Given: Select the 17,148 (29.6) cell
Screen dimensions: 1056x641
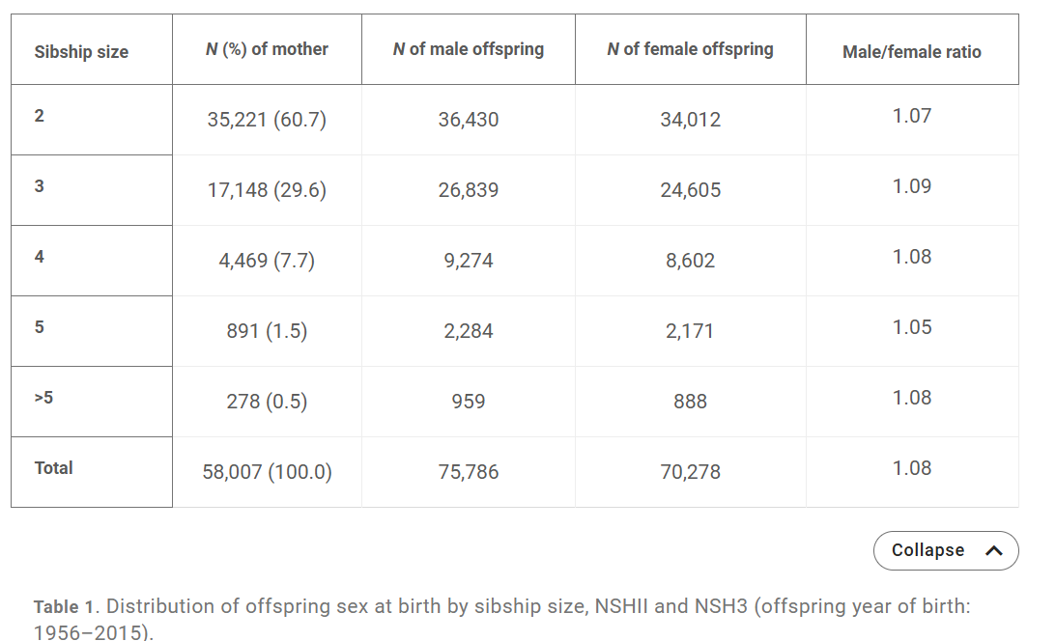Looking at the screenshot, I should (267, 190).
